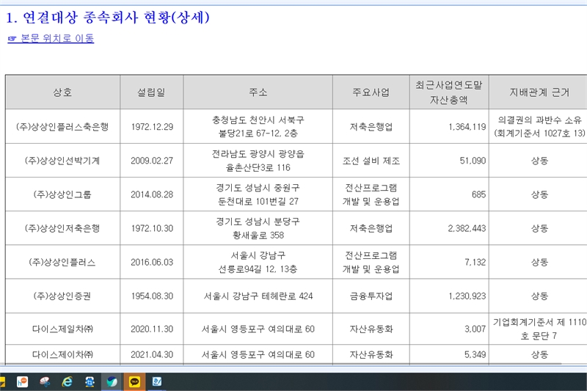This screenshot has height=391, width=587.
Task: Open KakaoTalk from the taskbar
Action: coord(134,381)
